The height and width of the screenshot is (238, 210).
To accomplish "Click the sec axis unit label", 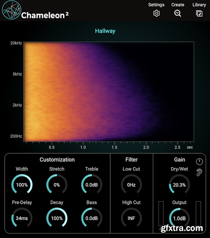I will click(190, 147).
